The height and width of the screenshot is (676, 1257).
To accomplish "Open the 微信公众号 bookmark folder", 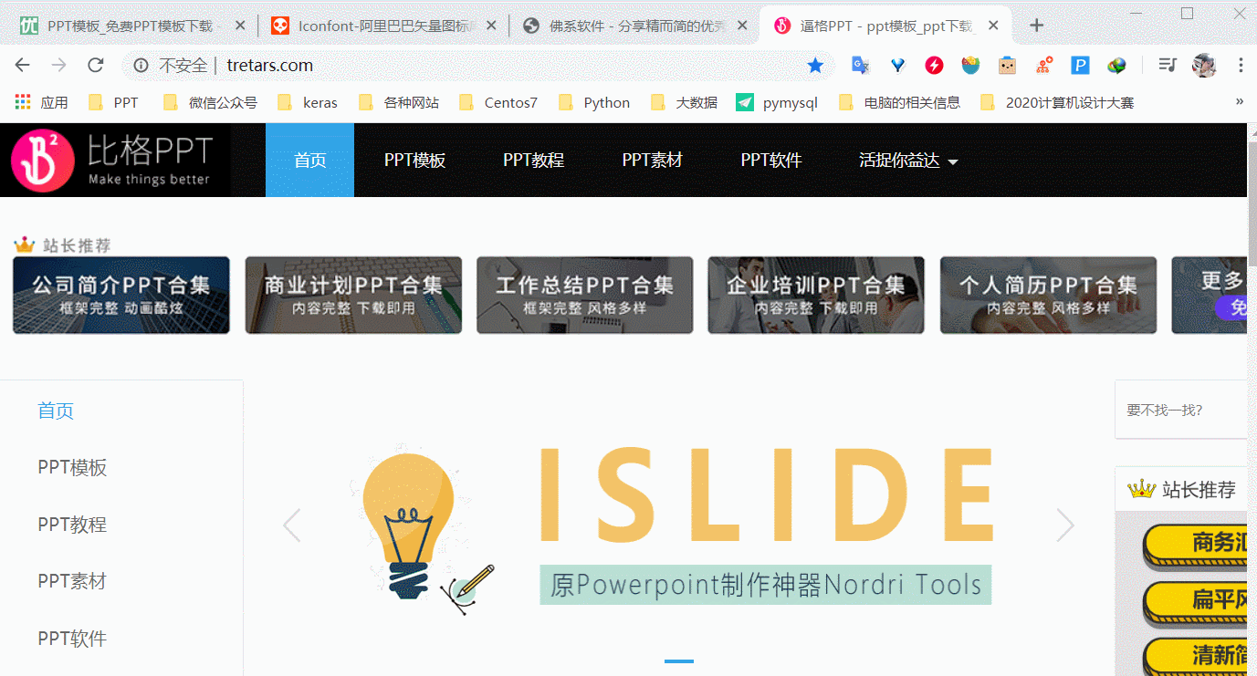I will [x=209, y=102].
